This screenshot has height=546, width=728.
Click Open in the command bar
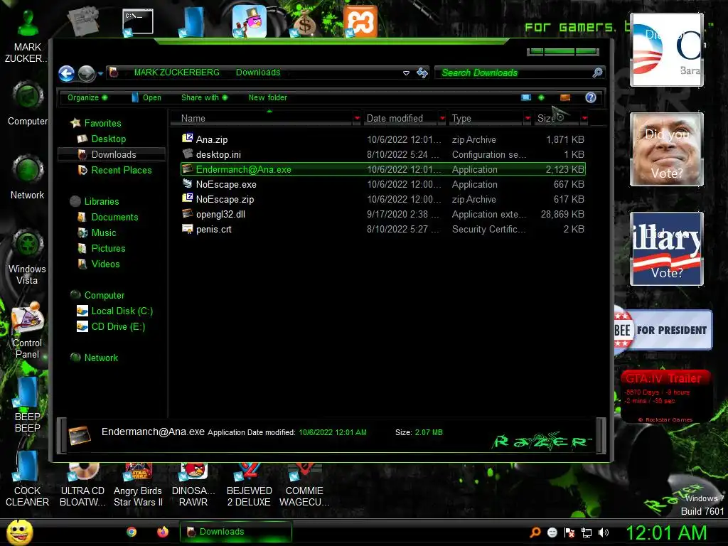tap(146, 97)
